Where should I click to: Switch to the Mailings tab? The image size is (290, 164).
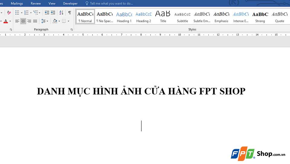17,4
